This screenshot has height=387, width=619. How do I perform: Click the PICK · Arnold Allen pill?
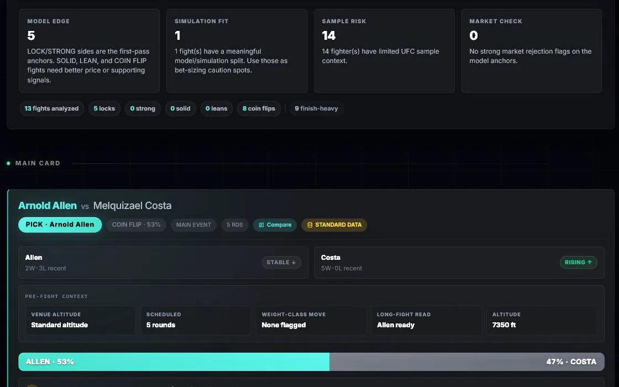(x=60, y=224)
